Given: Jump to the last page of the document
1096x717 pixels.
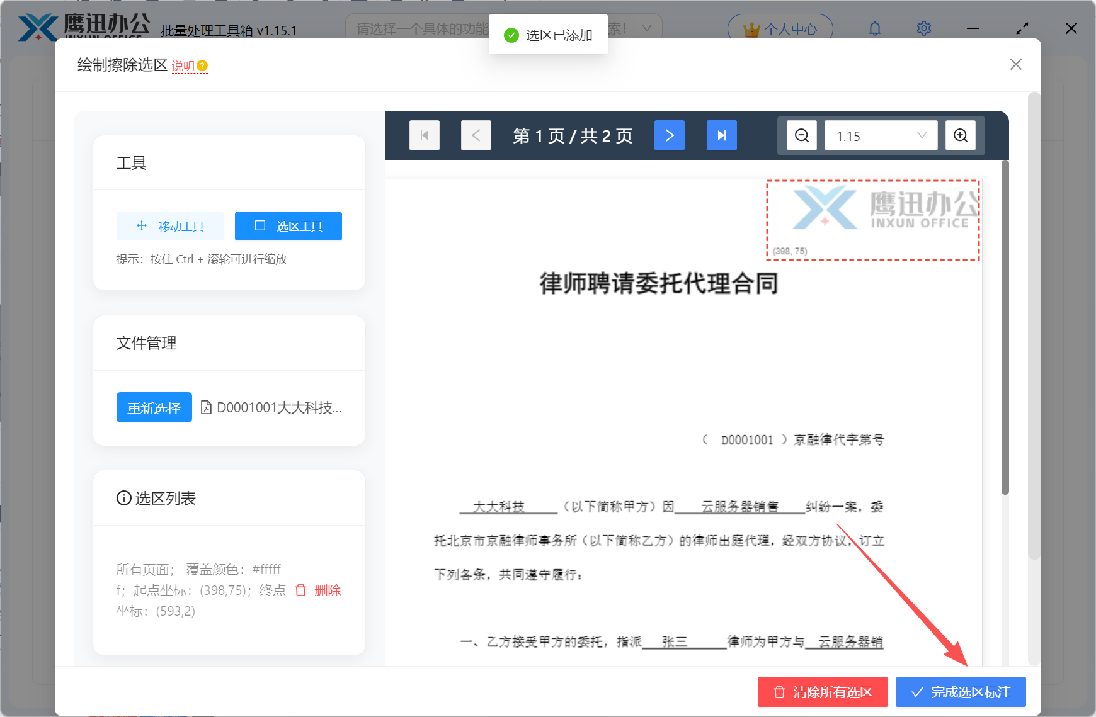Looking at the screenshot, I should click(722, 135).
